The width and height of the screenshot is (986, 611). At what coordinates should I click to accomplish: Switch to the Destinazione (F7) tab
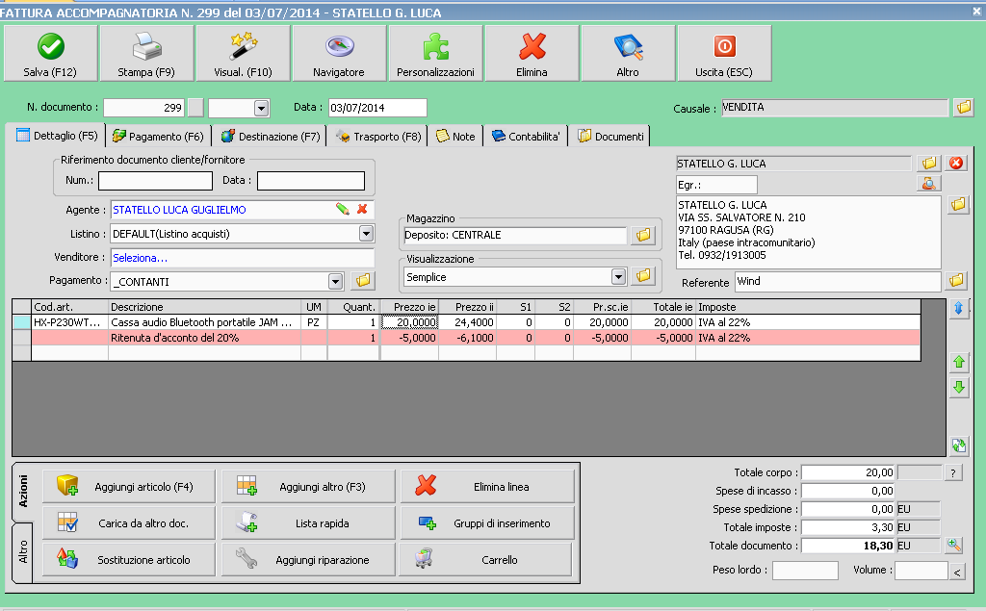[x=271, y=137]
